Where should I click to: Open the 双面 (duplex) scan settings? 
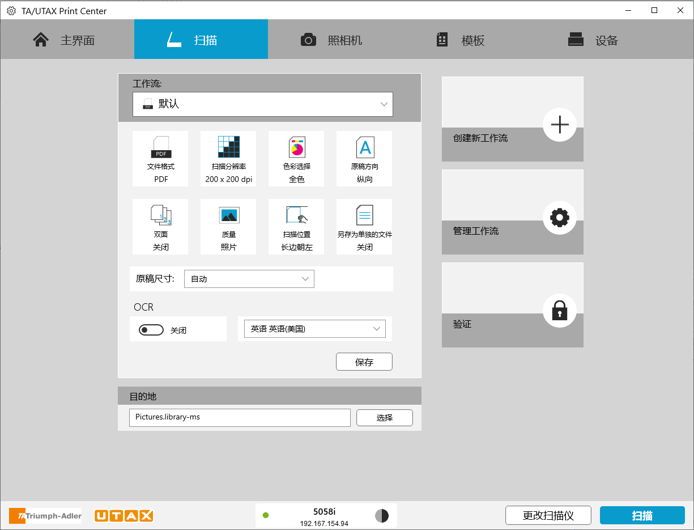(160, 227)
